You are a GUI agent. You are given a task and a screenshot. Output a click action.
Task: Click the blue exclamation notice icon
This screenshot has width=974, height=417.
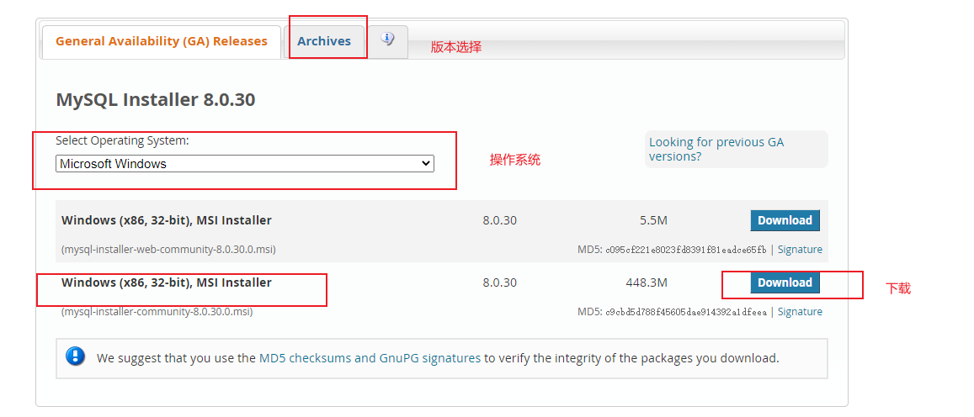coord(75,356)
